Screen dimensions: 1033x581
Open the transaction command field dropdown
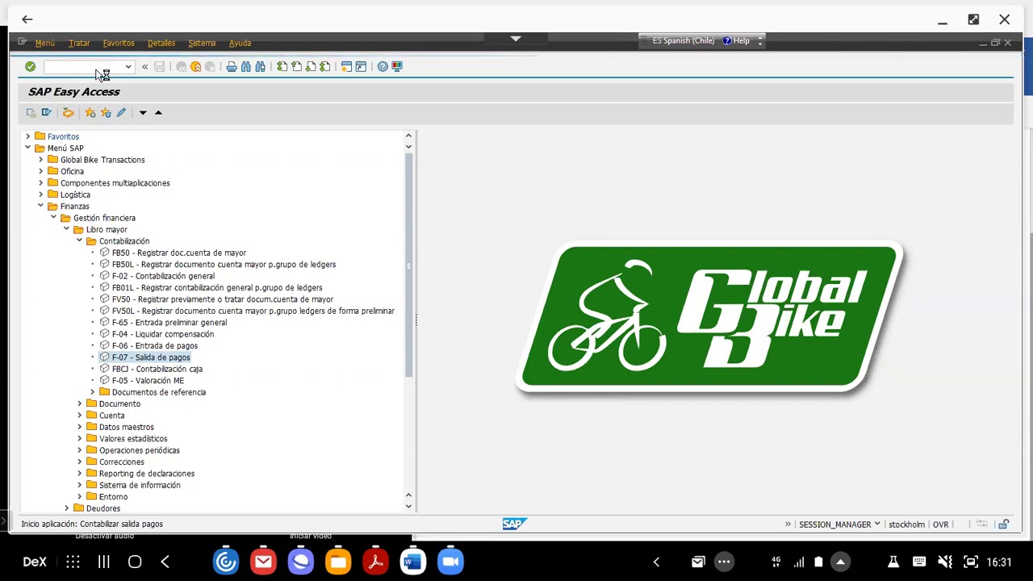tap(128, 67)
